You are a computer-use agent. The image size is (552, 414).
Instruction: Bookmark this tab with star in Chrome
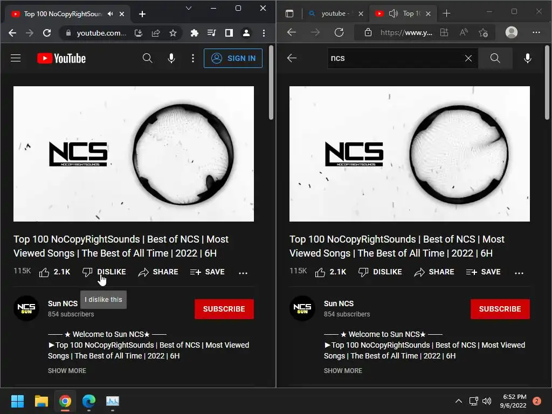(173, 33)
